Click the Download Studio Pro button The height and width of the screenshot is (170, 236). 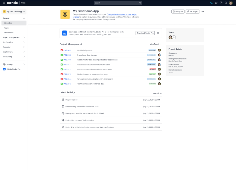[x=145, y=33]
